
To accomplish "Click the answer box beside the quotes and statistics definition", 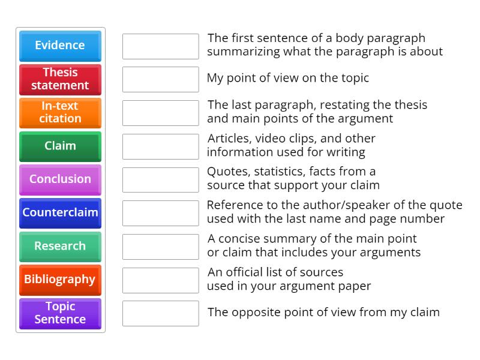I will pos(160,179).
